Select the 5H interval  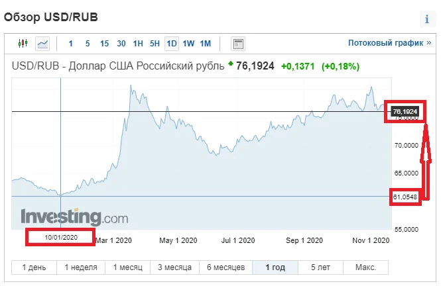(x=155, y=44)
